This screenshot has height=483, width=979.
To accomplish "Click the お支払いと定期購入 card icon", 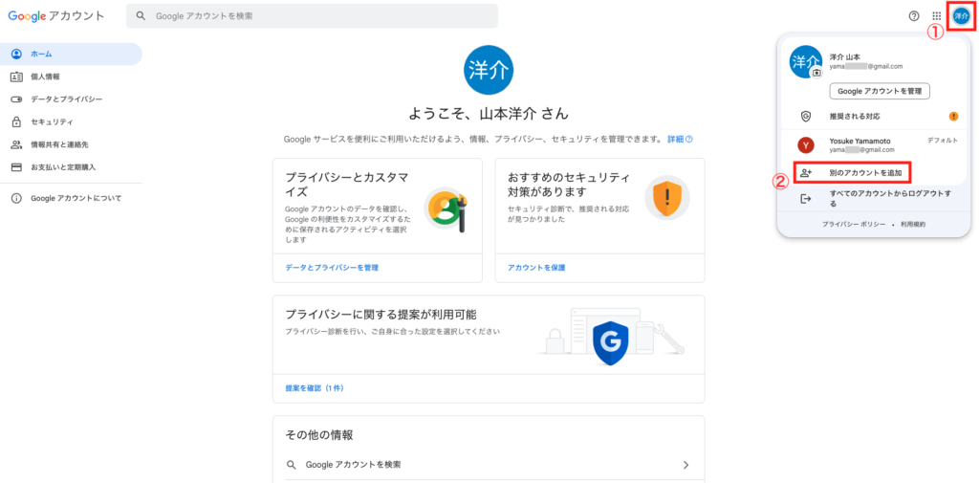I will [17, 167].
